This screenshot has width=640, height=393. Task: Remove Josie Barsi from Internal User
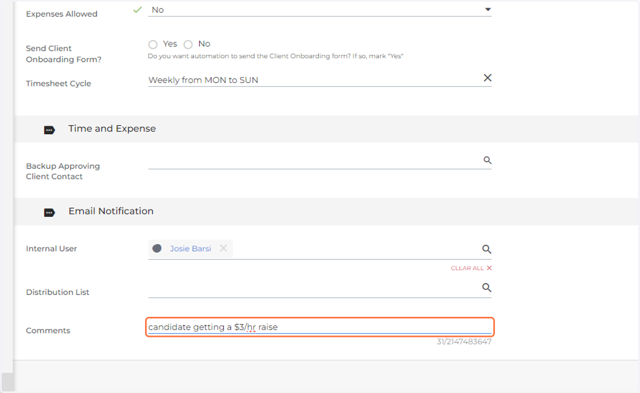[x=223, y=248]
